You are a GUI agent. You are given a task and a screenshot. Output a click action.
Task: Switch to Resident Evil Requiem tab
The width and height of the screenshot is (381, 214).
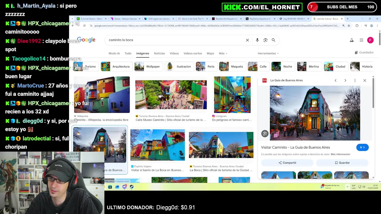point(227,19)
